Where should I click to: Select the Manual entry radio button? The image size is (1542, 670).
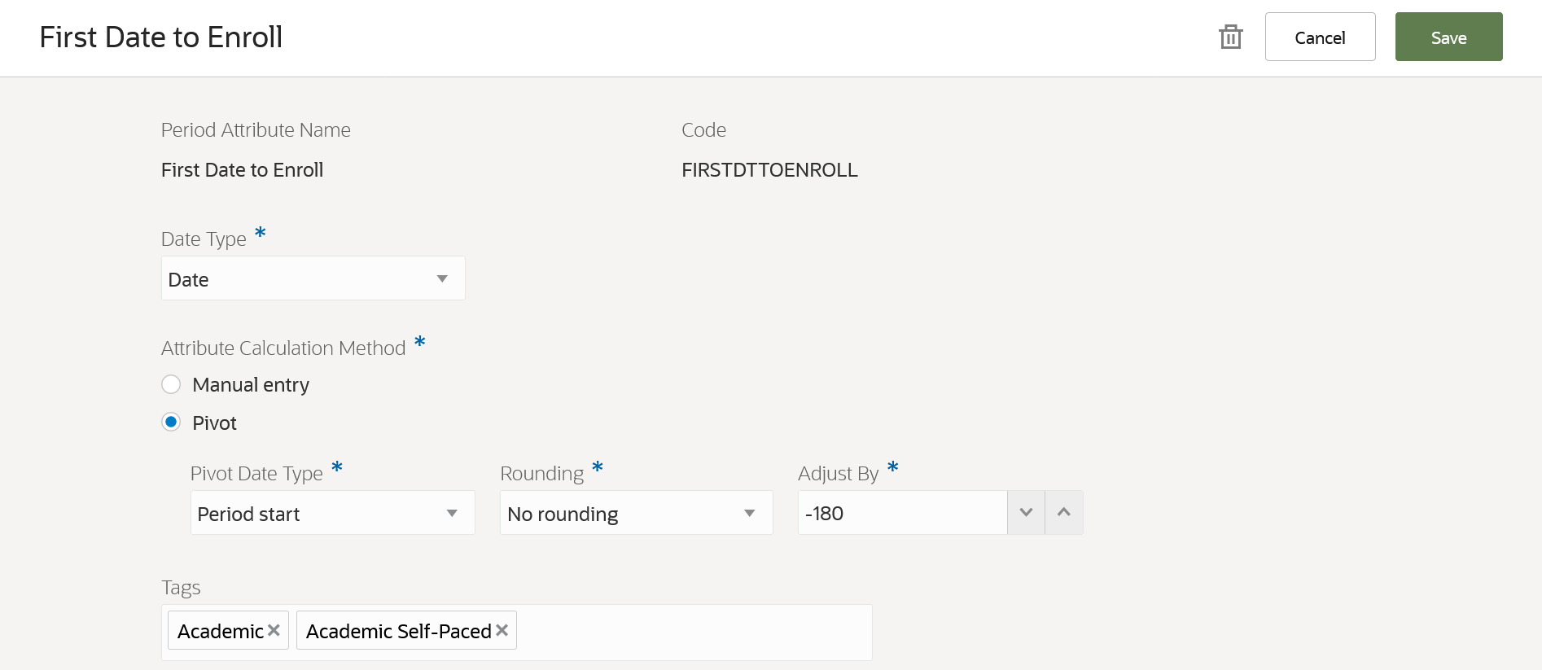click(171, 384)
